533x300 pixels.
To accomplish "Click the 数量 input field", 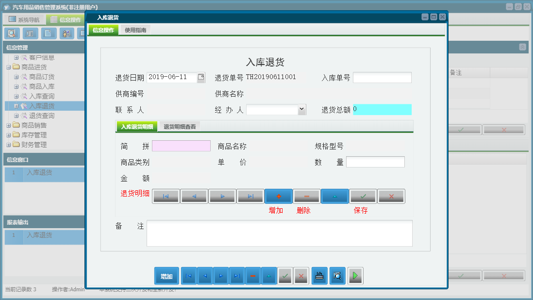I will (375, 162).
